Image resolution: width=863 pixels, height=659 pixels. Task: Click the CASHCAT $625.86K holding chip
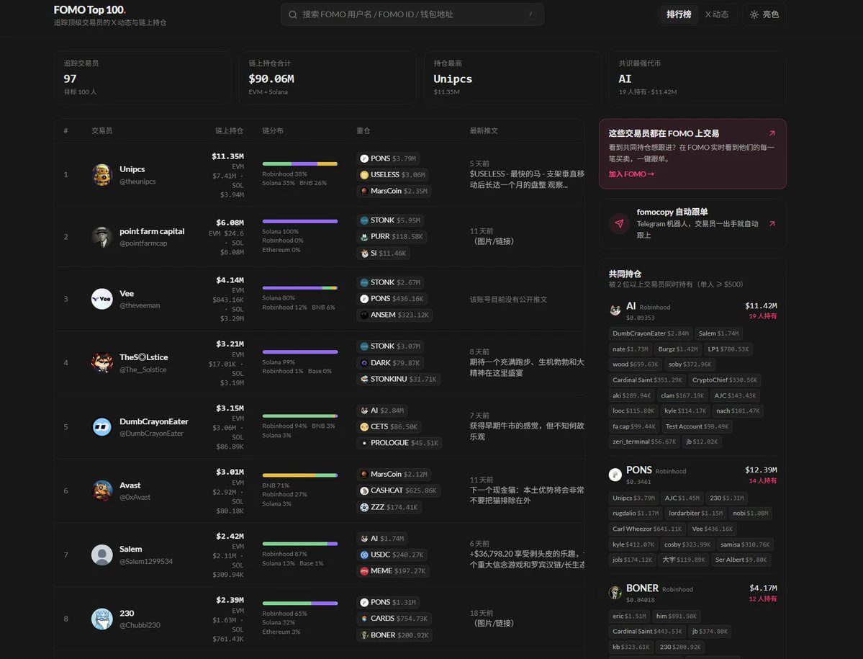[x=399, y=490]
